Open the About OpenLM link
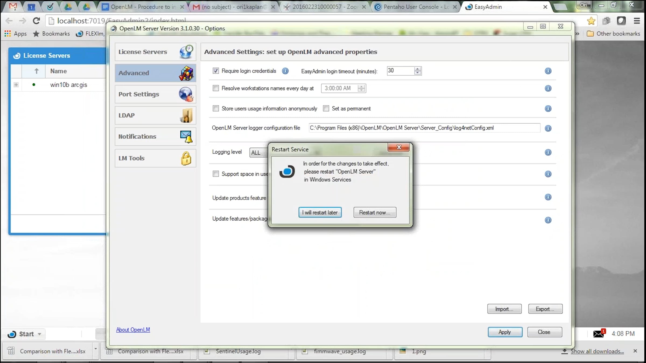The width and height of the screenshot is (646, 363). 133,330
